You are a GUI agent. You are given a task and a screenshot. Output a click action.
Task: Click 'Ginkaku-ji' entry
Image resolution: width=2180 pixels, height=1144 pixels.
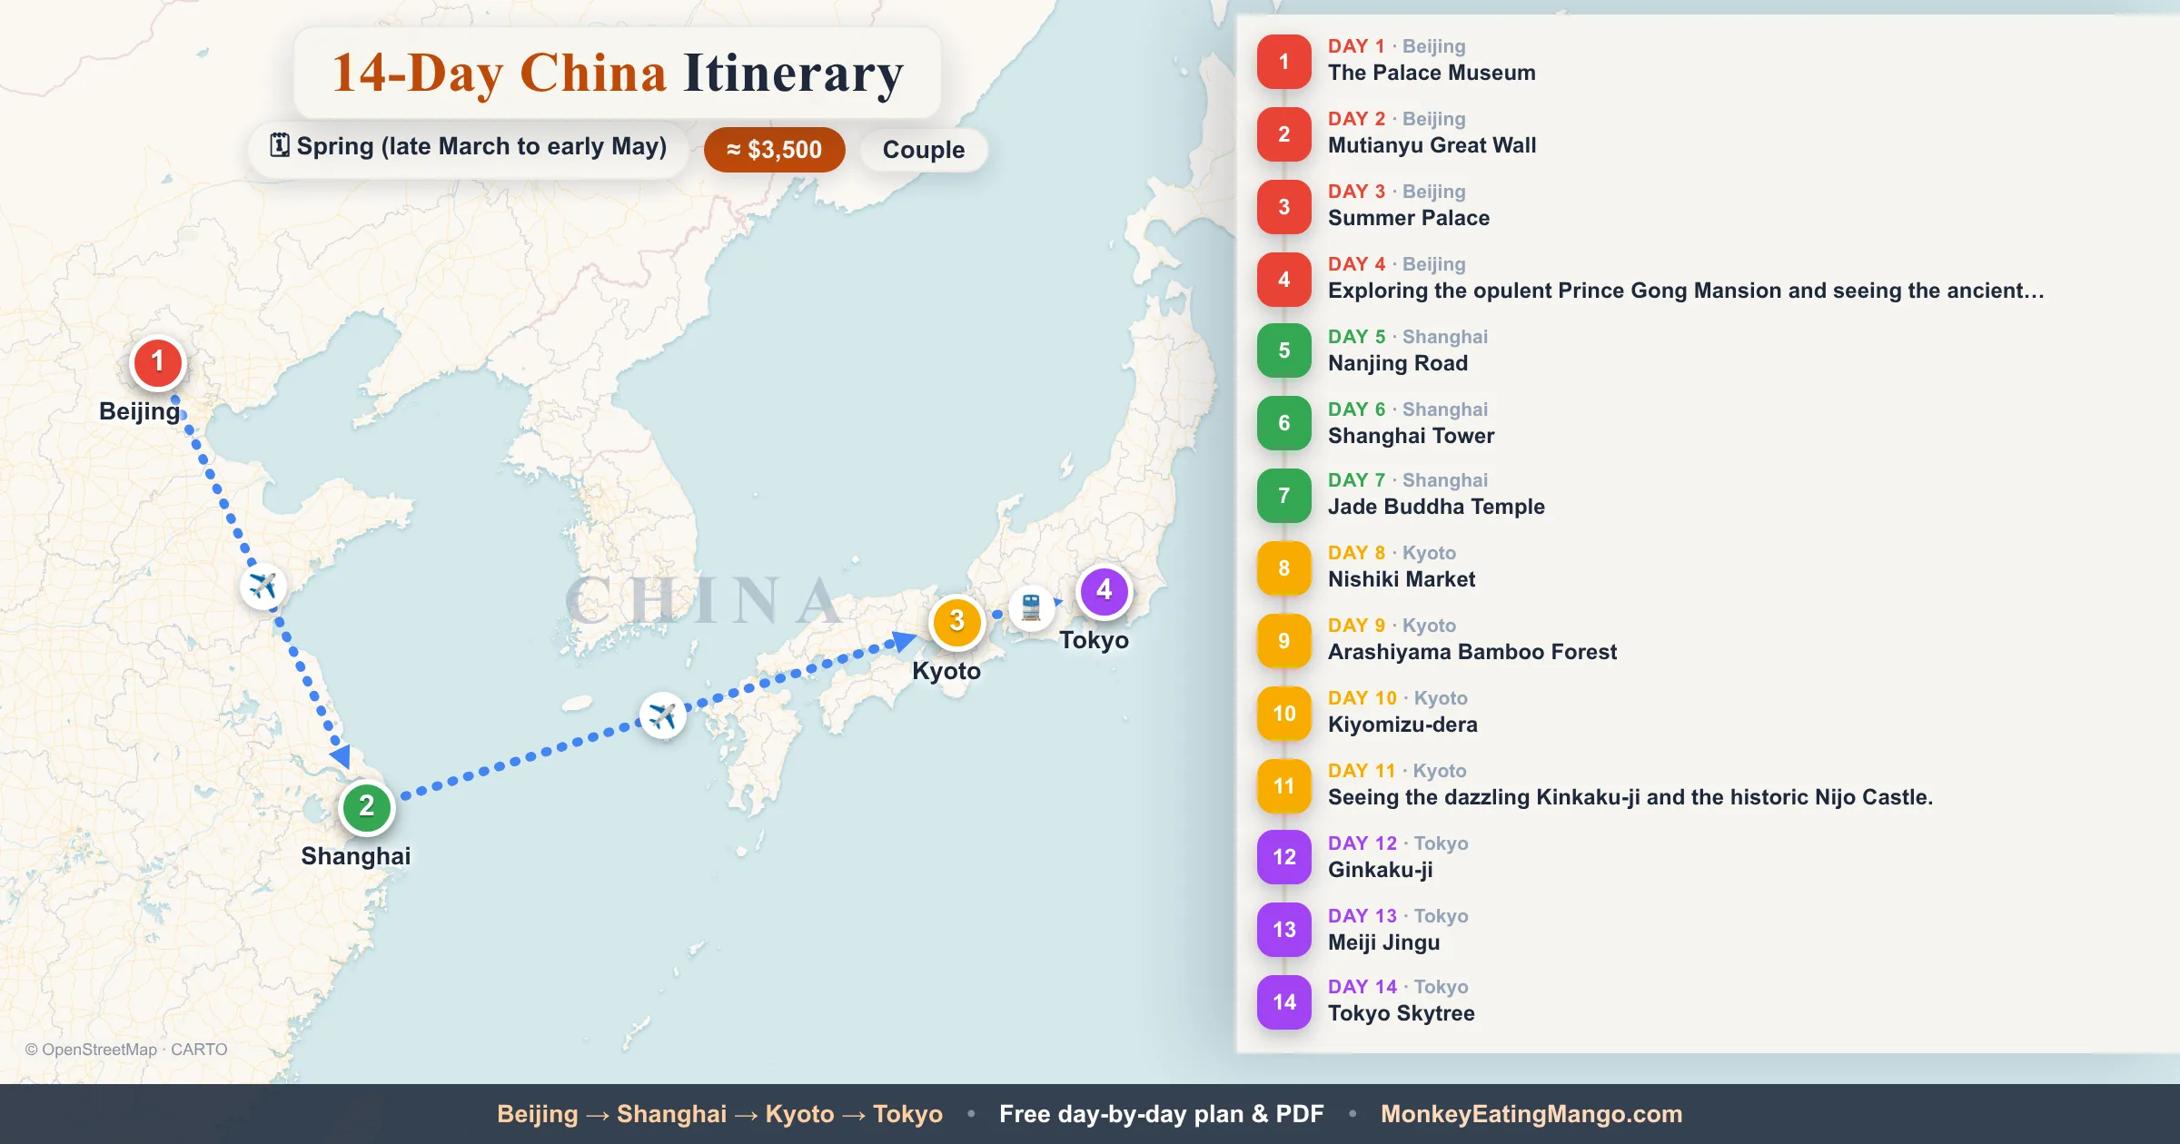pos(1381,870)
